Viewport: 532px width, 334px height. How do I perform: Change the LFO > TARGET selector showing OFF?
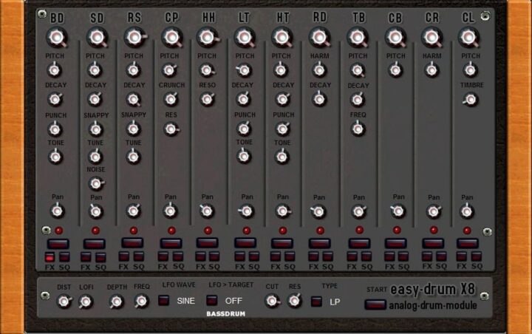point(211,301)
